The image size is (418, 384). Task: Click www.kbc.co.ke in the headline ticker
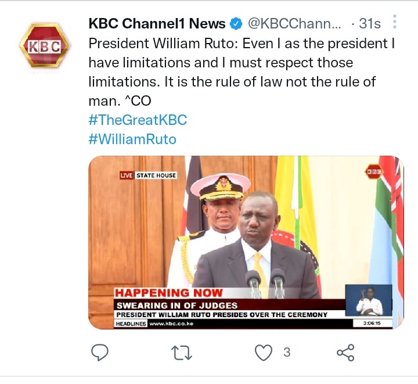click(x=171, y=324)
